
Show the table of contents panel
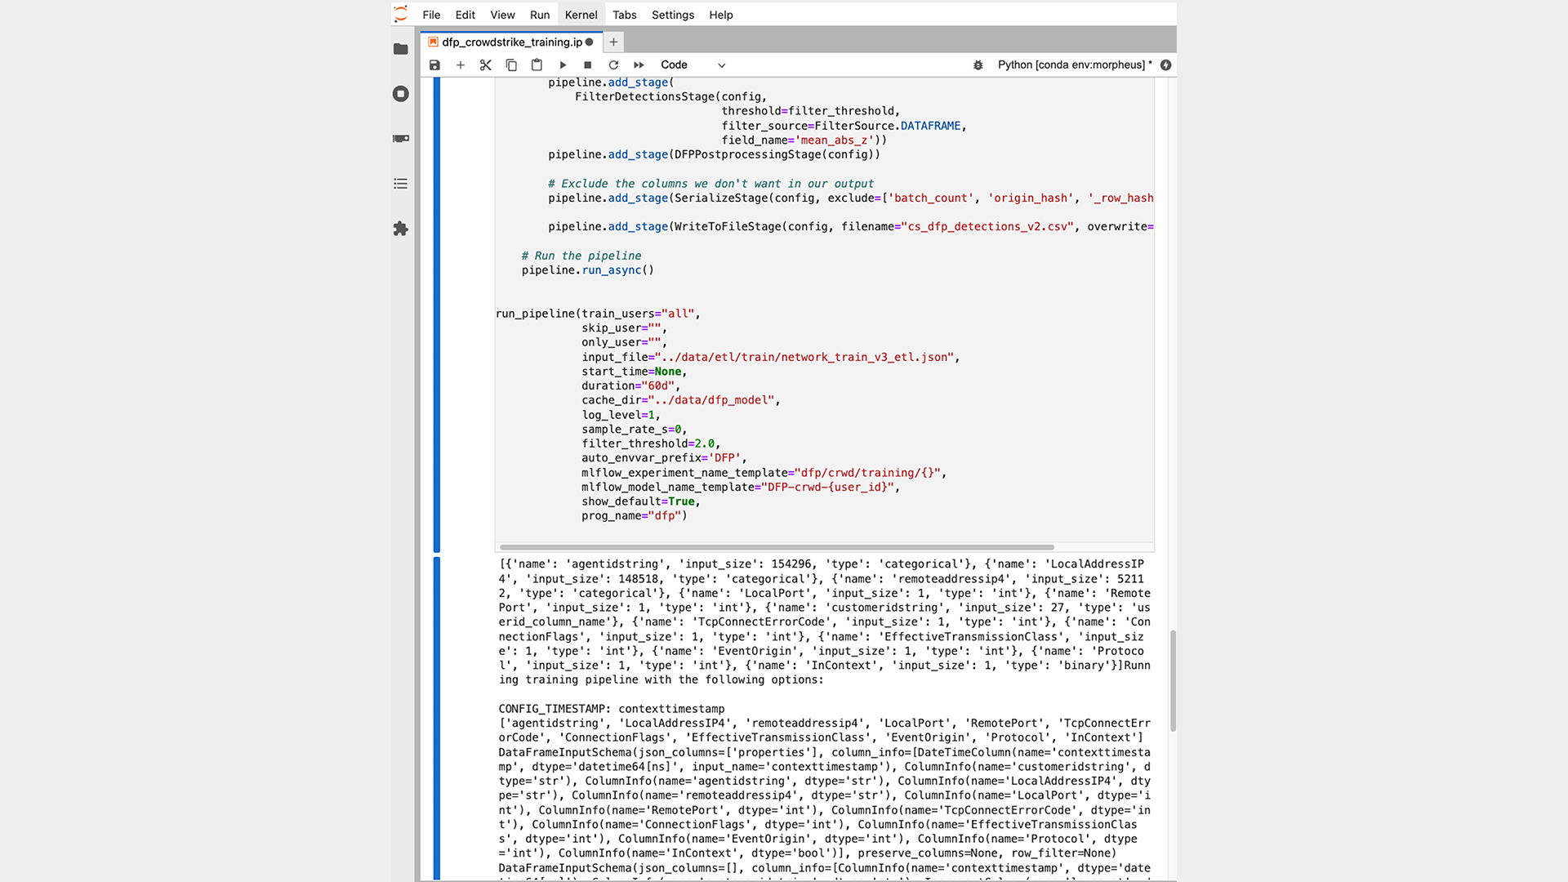[400, 184]
